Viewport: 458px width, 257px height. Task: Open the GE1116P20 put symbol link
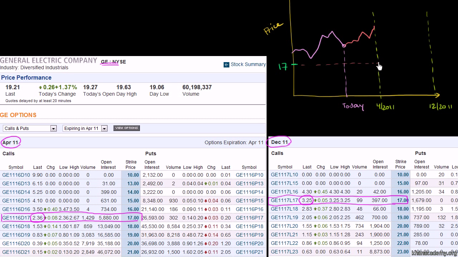pos(249,243)
